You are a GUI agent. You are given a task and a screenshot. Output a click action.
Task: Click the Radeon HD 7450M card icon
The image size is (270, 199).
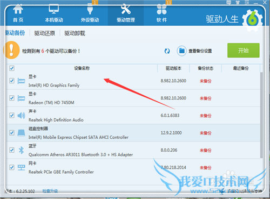21,98
